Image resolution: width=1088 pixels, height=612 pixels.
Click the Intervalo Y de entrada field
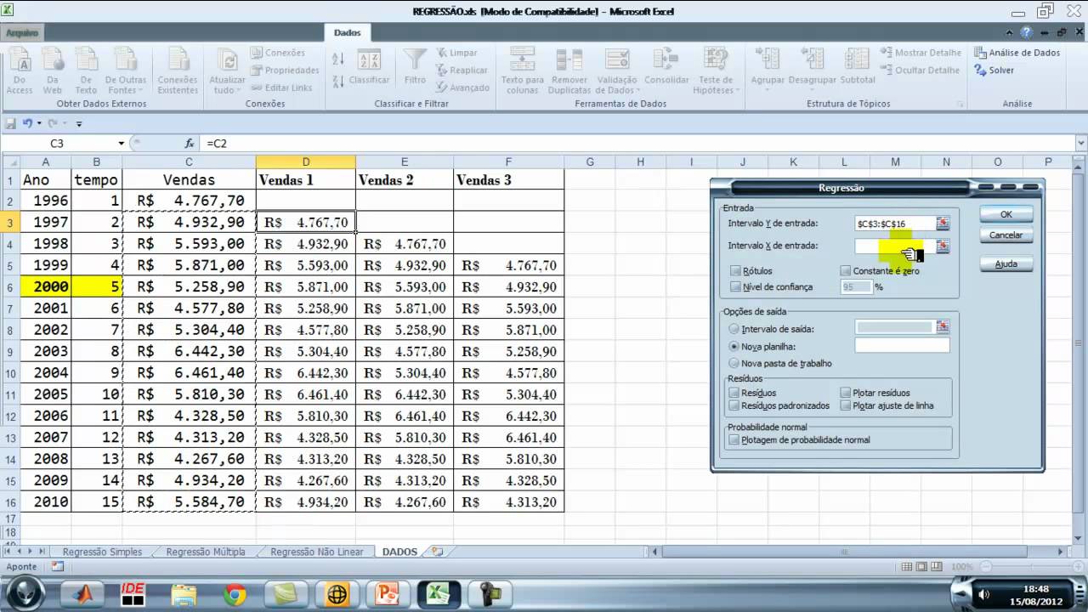(x=895, y=224)
